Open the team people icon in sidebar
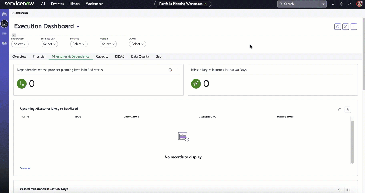The image size is (365, 193). point(4,43)
